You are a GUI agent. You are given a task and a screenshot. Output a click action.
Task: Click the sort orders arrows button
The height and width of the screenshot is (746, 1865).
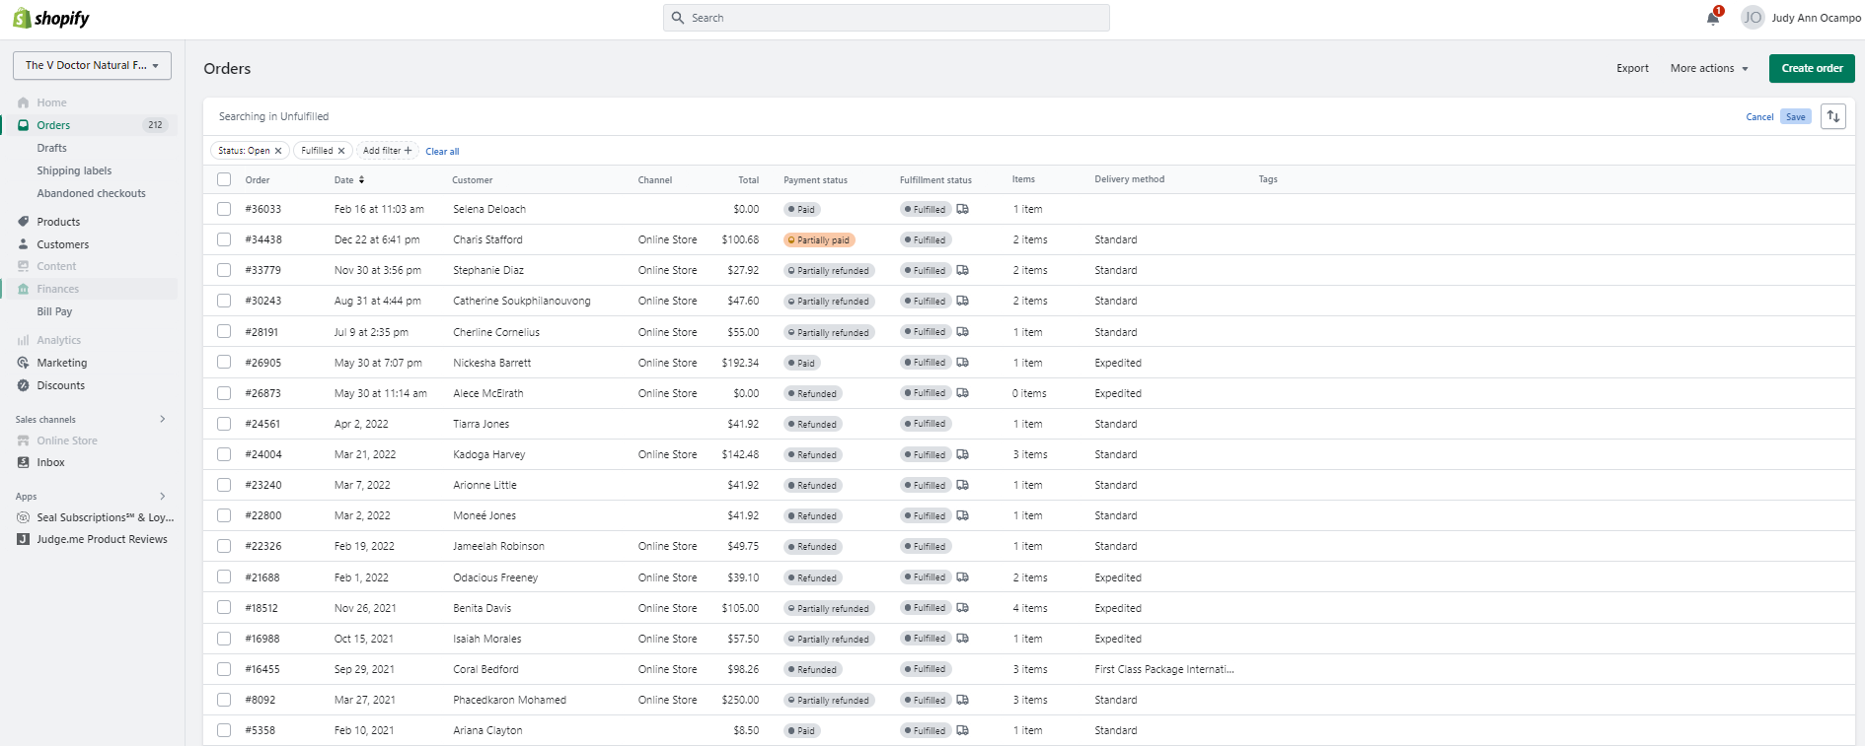pyautogui.click(x=1833, y=116)
